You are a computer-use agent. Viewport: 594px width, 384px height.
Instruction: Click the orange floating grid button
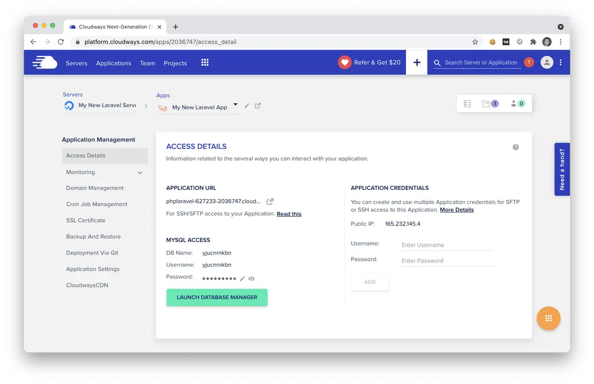click(x=549, y=318)
